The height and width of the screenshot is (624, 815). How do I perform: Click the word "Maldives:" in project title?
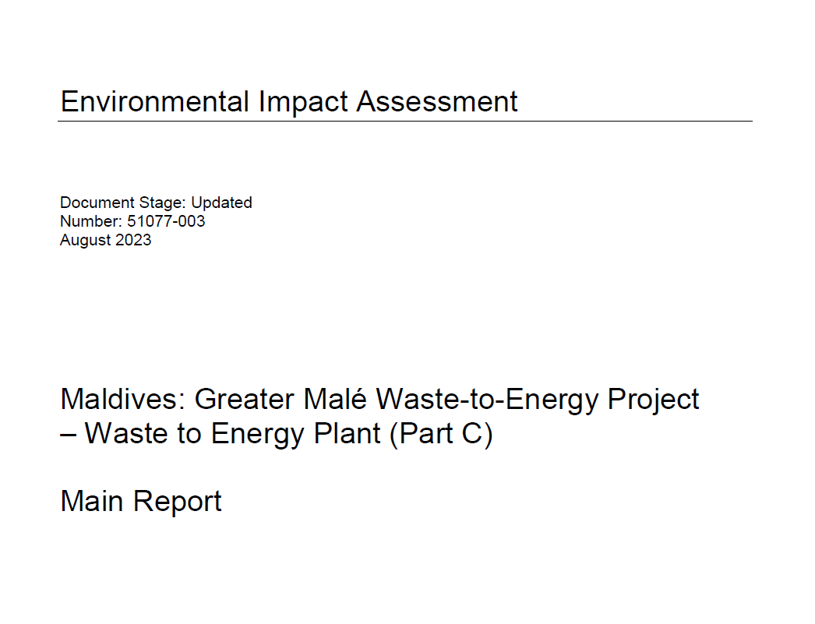point(123,400)
